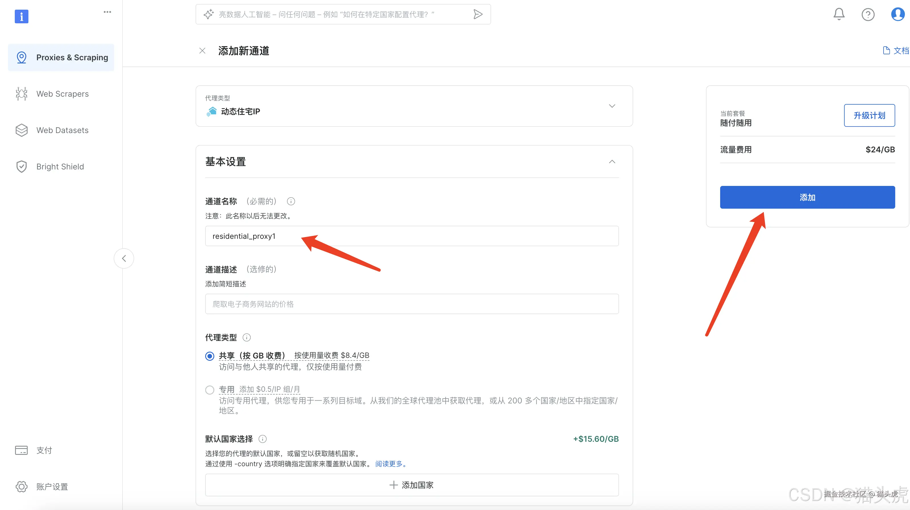Open the Web Datasets section

click(x=62, y=130)
